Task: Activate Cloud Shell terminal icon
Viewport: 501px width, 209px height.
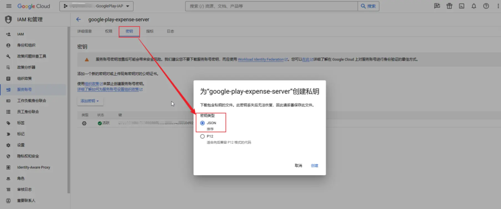Action: (x=462, y=6)
